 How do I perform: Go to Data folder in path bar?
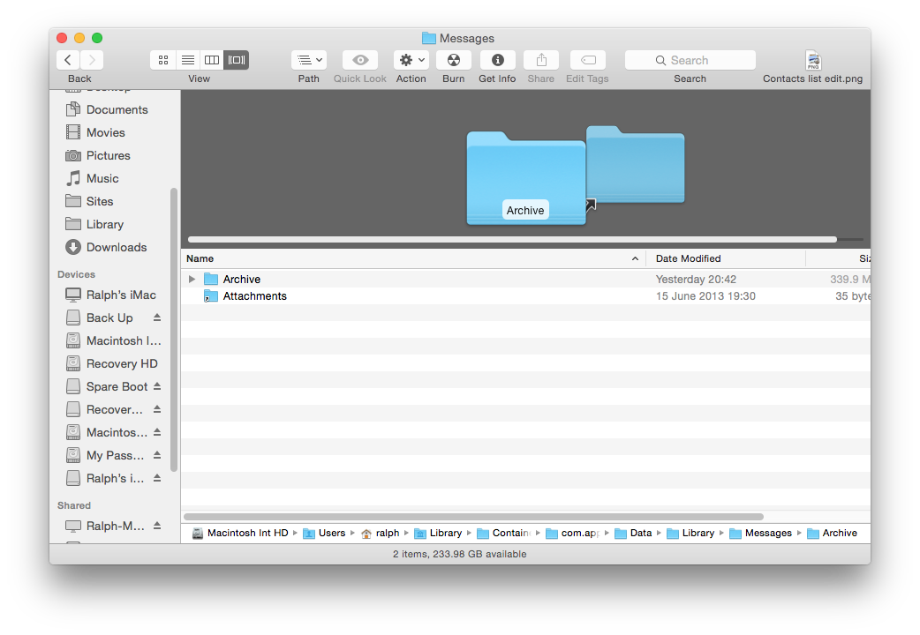633,533
